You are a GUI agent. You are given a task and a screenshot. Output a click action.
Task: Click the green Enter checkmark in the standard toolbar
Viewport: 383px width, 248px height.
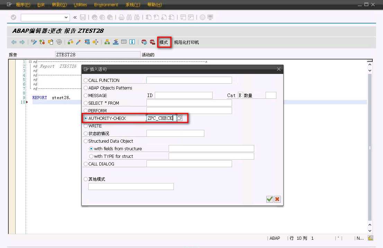coord(14,17)
